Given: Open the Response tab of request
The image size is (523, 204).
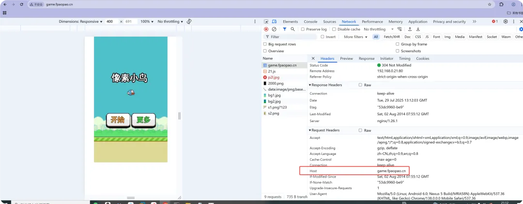Looking at the screenshot, I should click(367, 58).
